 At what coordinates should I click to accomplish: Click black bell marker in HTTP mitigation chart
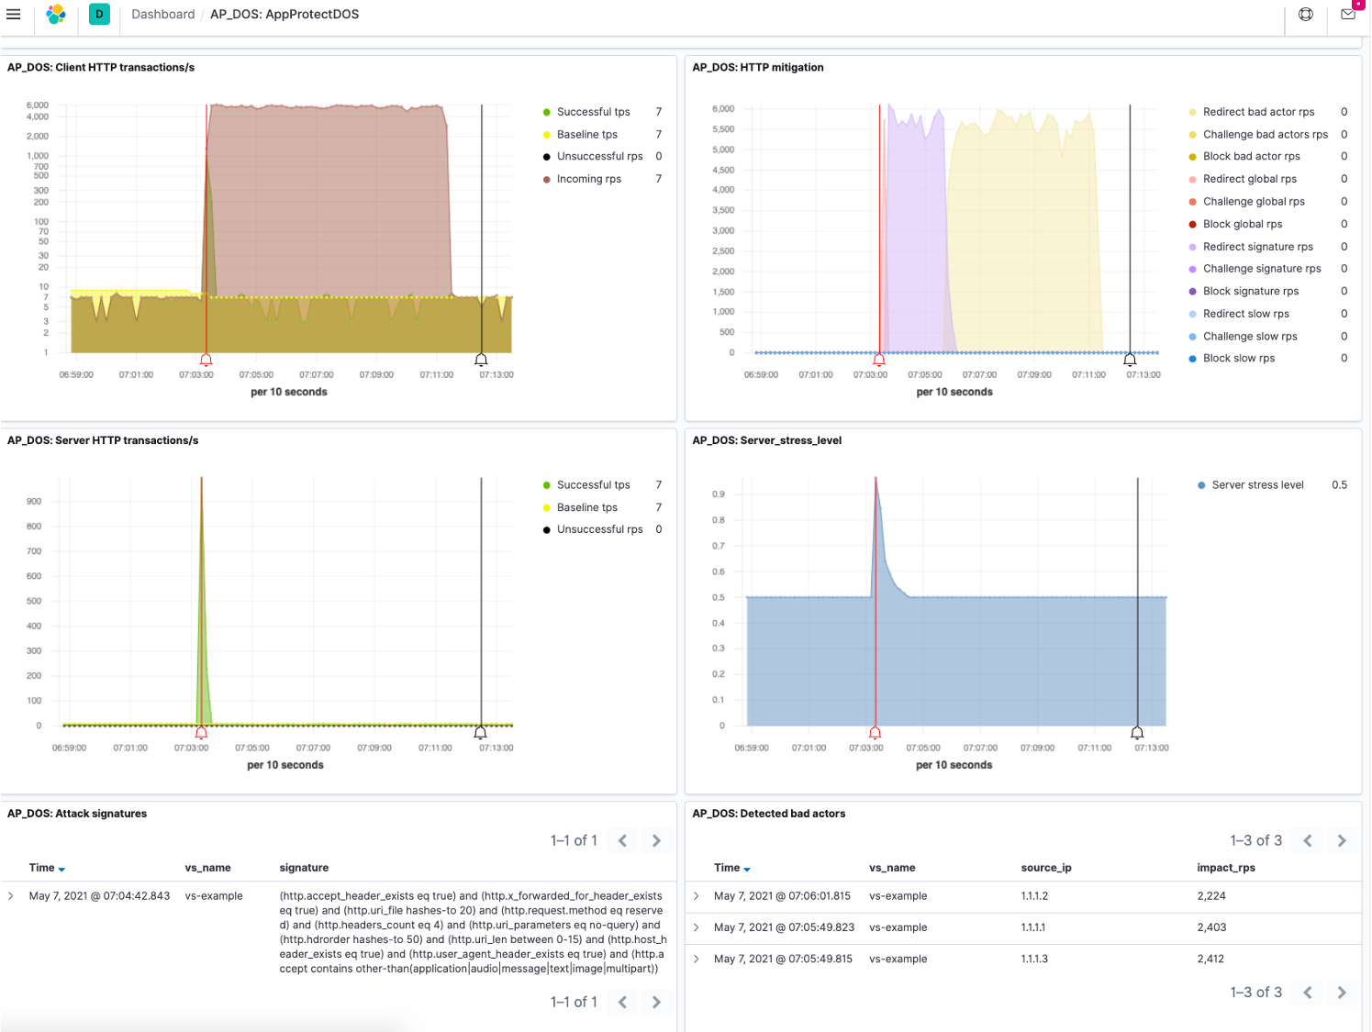1130,361
